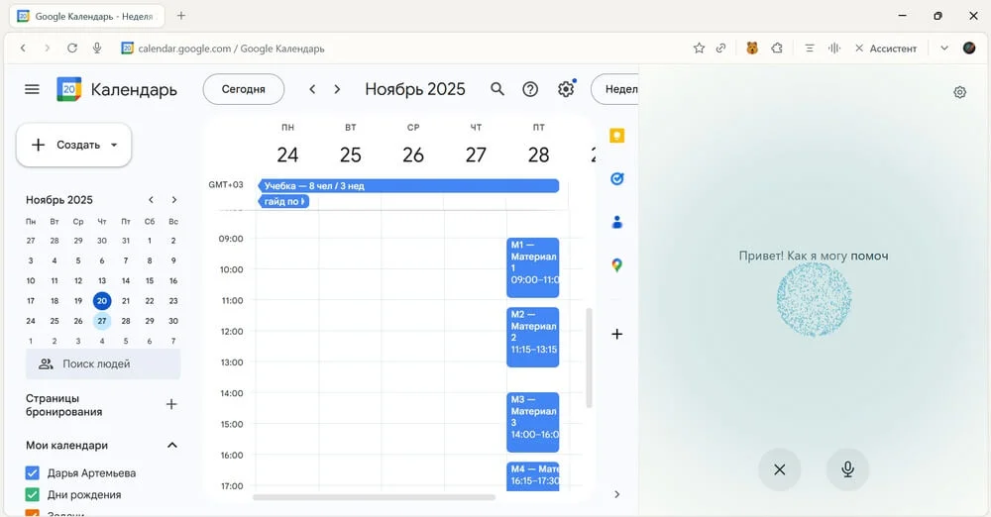Screen dimensions: 991x517
Task: Go to next week with the forward arrow
Action: pyautogui.click(x=337, y=89)
